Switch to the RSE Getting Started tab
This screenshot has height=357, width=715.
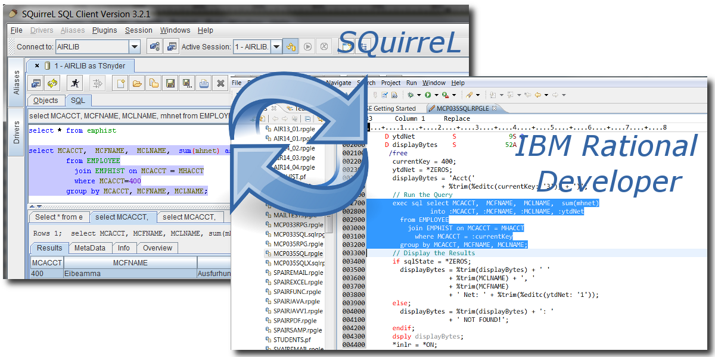391,108
